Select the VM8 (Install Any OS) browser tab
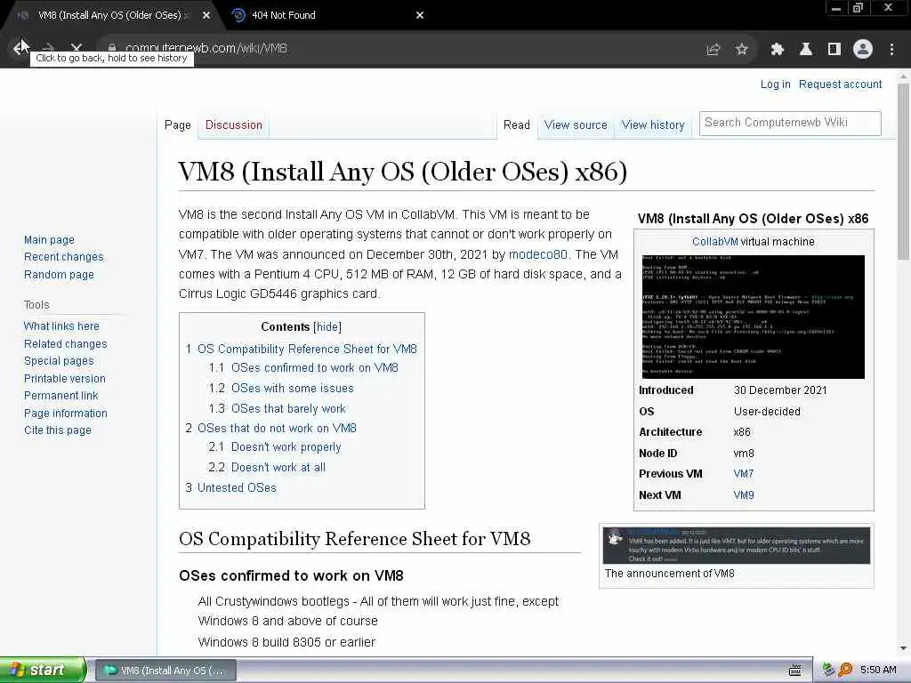The height and width of the screenshot is (683, 911). pos(110,15)
